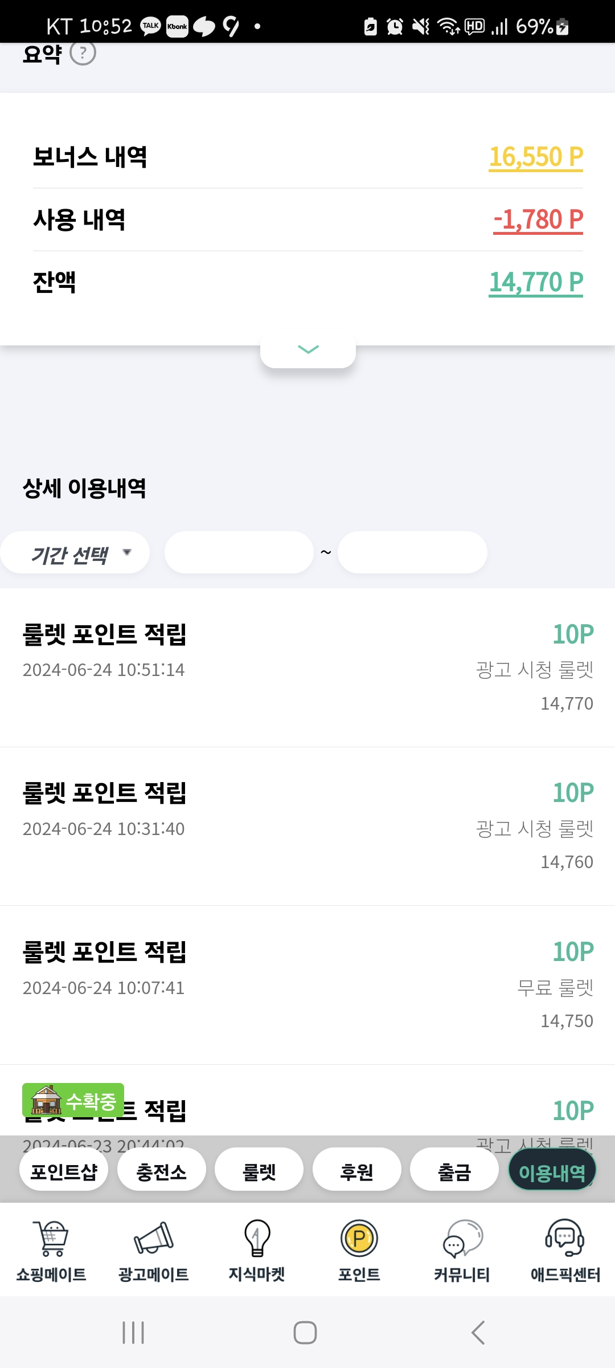The image size is (615, 1368).
Task: Tap the 수확중 farm badge
Action: coord(73,1100)
